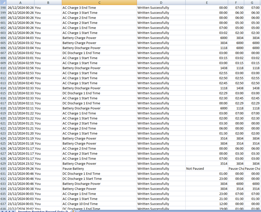Viewport: 261px width, 212px height.
Task: Select column E header
Action: pyautogui.click(x=207, y=3)
